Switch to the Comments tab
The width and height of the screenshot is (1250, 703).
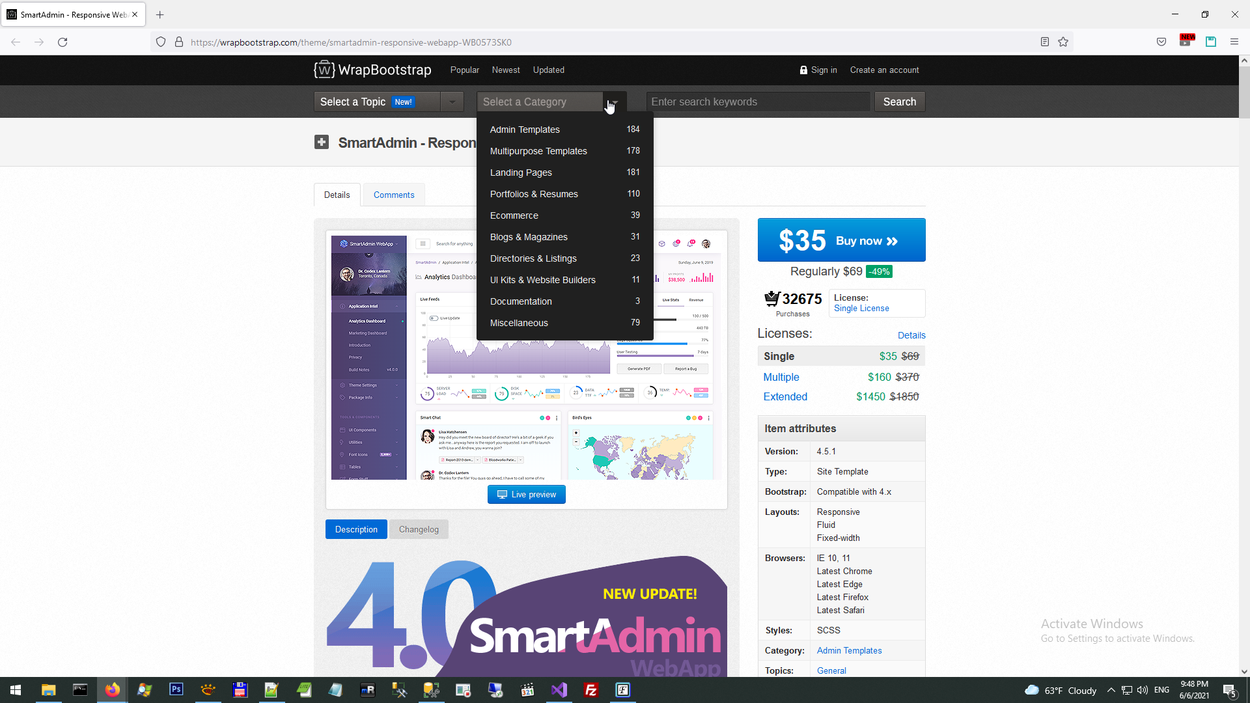pyautogui.click(x=394, y=195)
